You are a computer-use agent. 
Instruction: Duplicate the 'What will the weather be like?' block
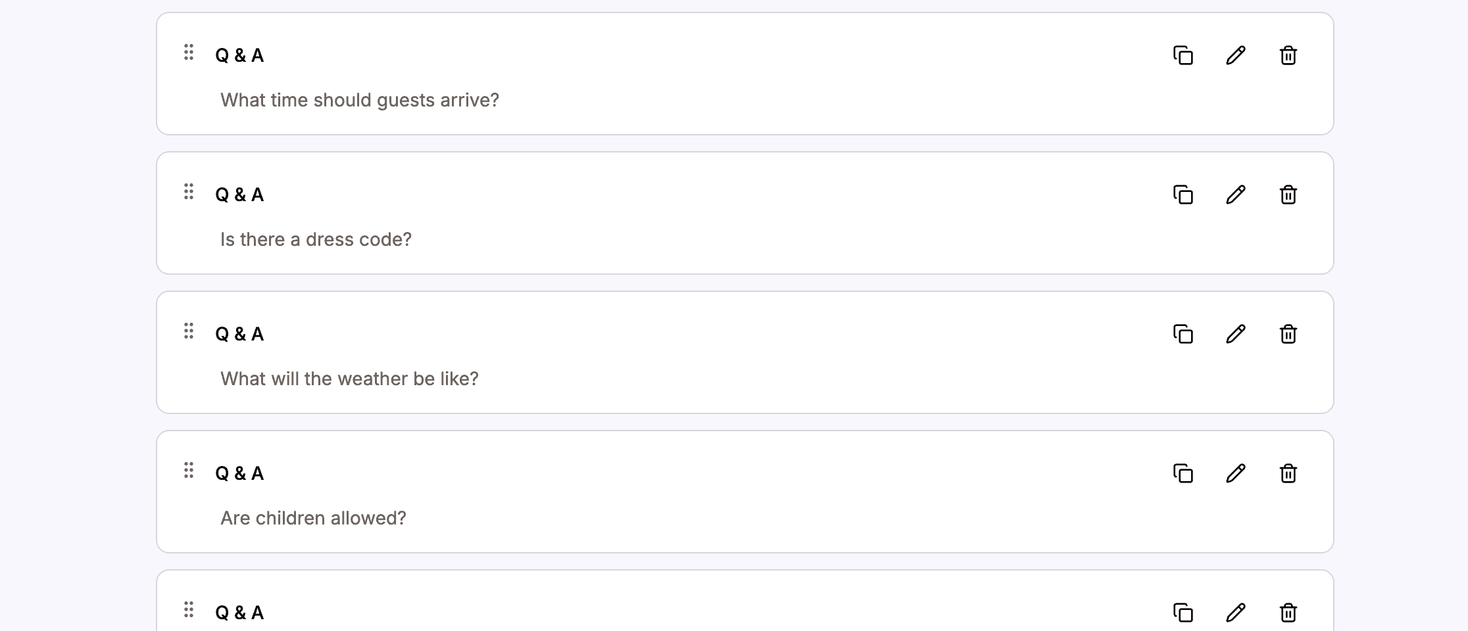coord(1183,334)
